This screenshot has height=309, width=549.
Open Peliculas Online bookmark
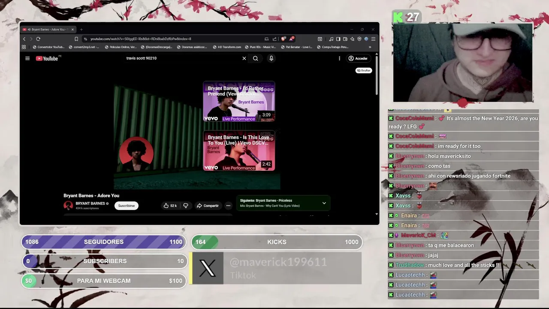click(x=121, y=47)
